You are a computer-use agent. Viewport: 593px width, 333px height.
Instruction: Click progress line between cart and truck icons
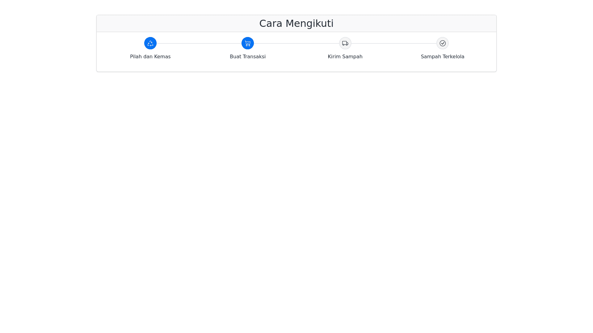click(x=296, y=43)
